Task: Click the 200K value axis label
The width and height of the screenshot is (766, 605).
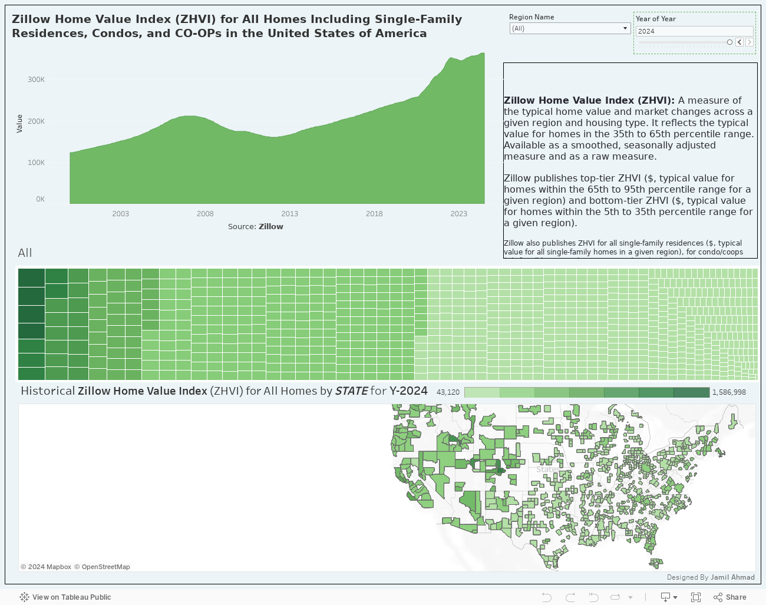Action: pyautogui.click(x=36, y=121)
